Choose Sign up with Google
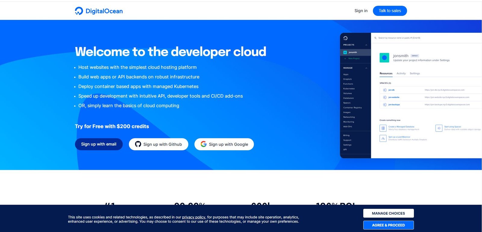 tap(224, 144)
